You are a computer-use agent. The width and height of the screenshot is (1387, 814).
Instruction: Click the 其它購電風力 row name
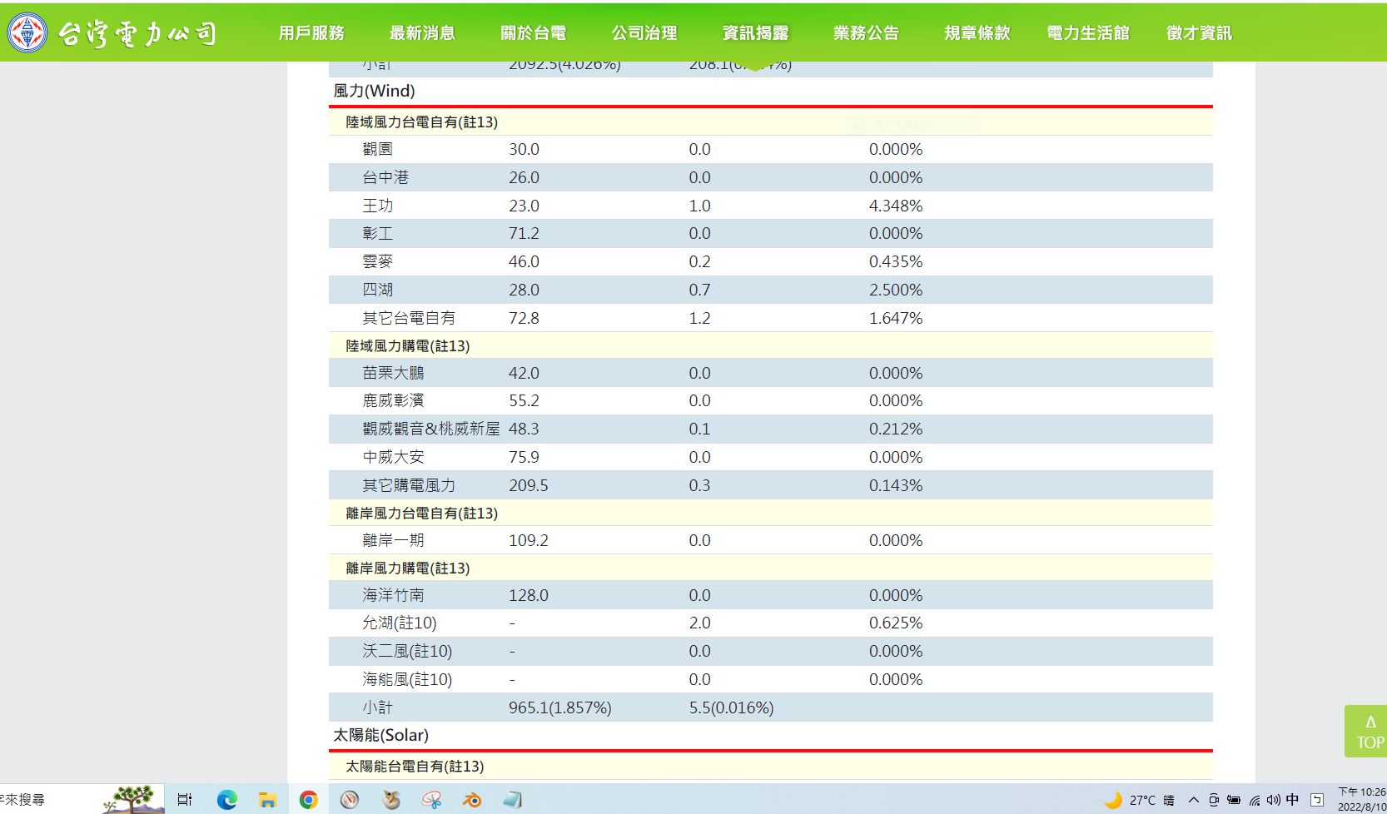click(409, 485)
